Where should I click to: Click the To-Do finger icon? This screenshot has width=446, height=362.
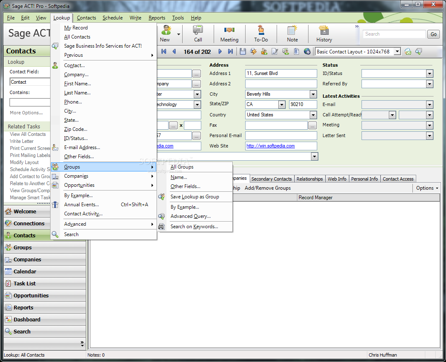(261, 30)
